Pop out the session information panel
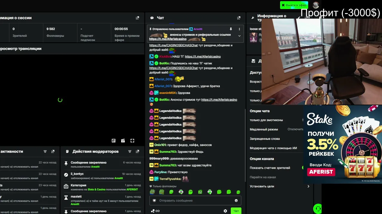The image size is (382, 214). click(x=137, y=18)
